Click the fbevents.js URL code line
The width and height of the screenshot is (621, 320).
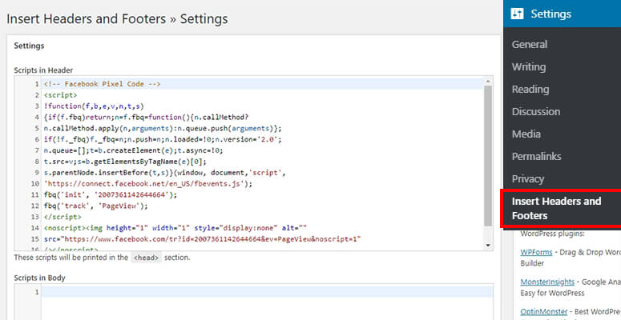pos(148,183)
